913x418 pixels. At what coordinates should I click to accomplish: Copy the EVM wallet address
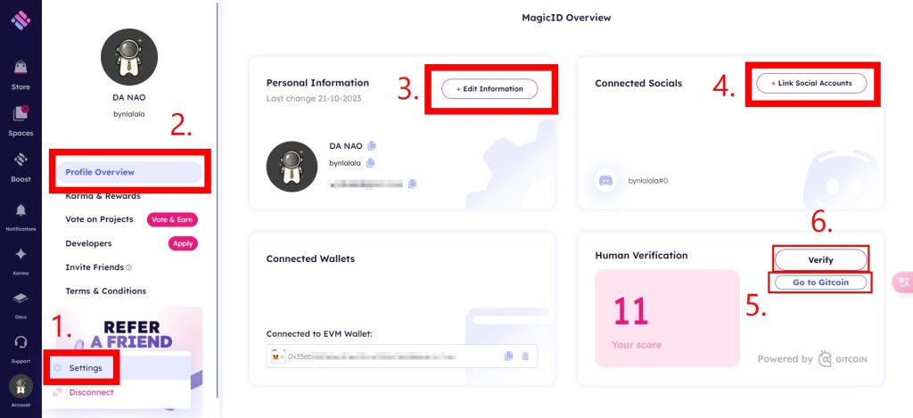pyautogui.click(x=508, y=356)
